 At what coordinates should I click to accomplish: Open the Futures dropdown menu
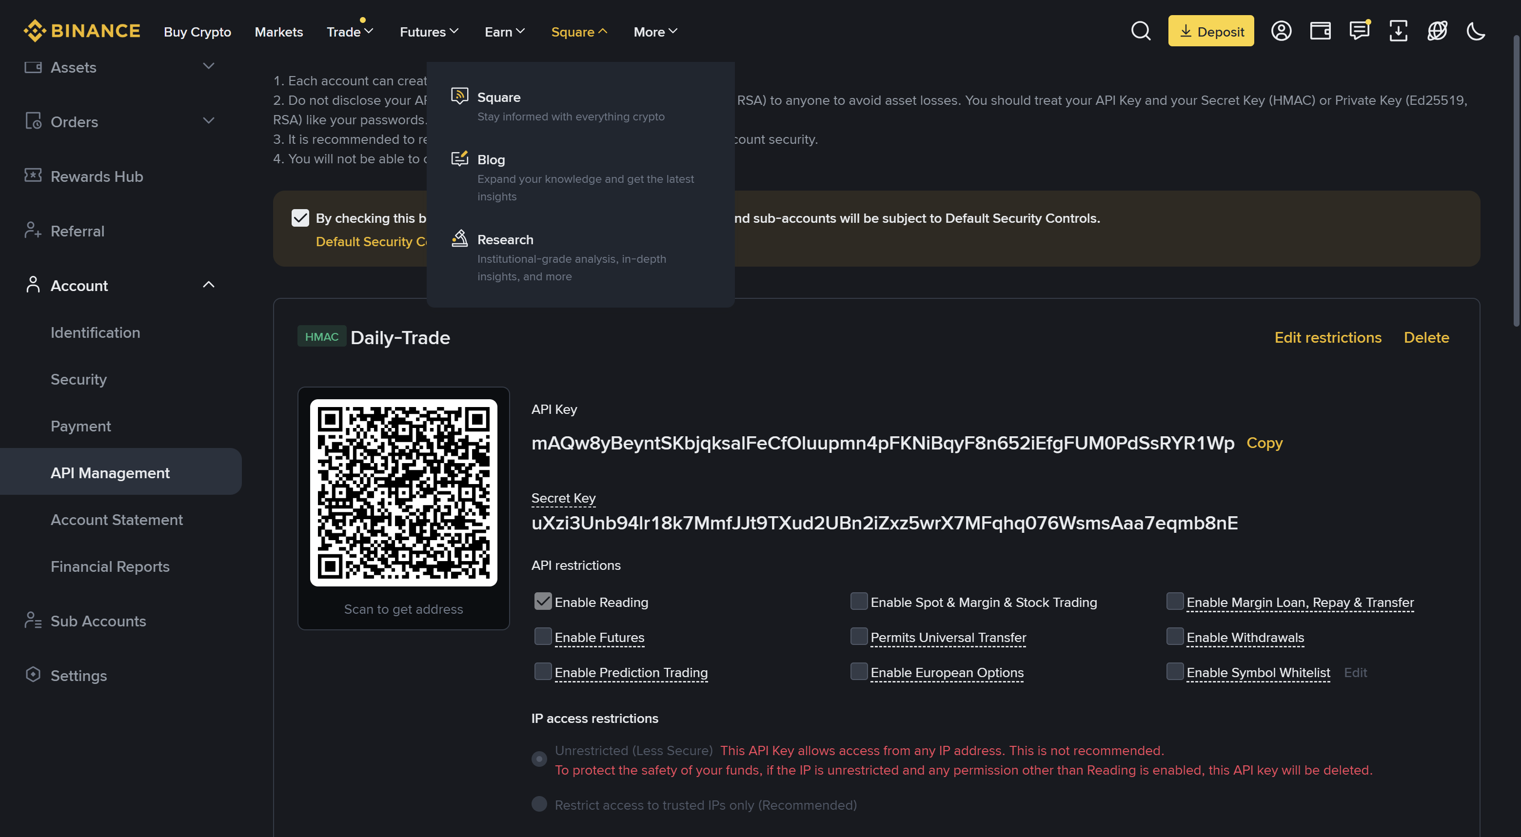(429, 31)
